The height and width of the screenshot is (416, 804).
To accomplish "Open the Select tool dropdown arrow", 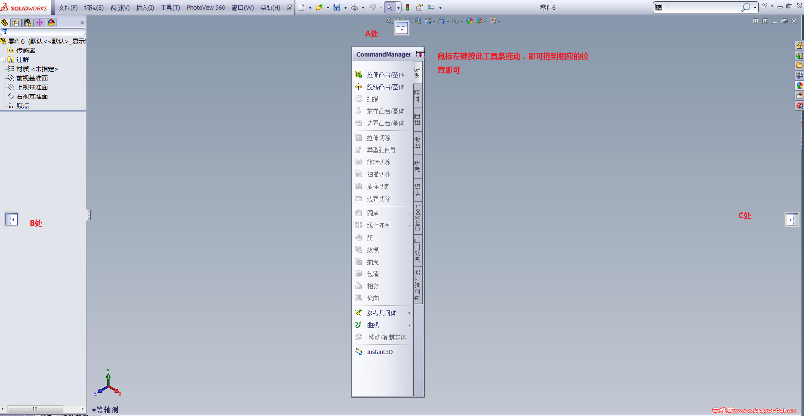I will [398, 8].
